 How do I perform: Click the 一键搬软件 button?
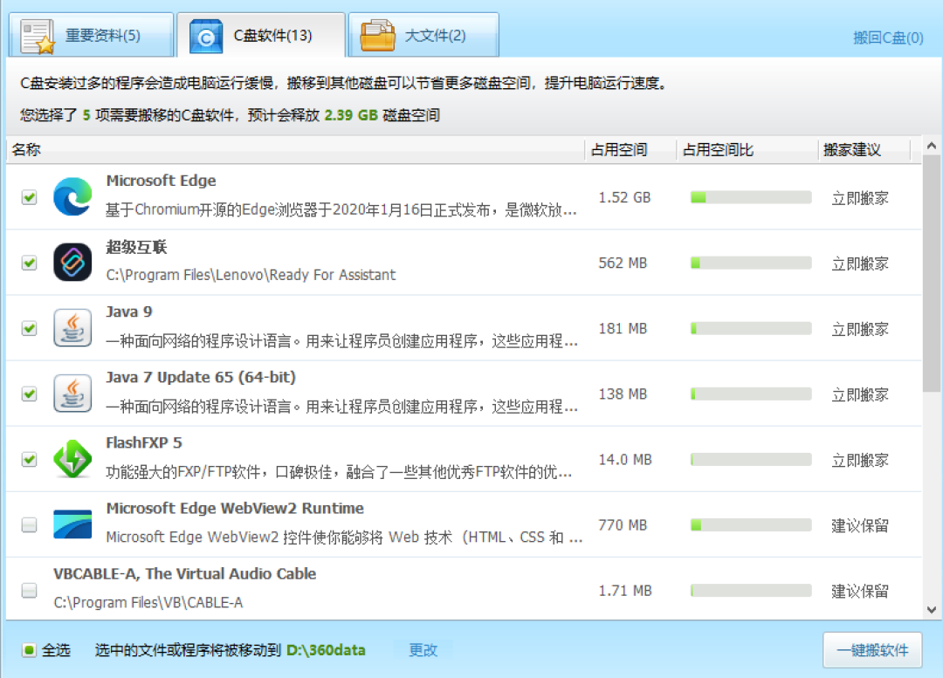click(872, 650)
